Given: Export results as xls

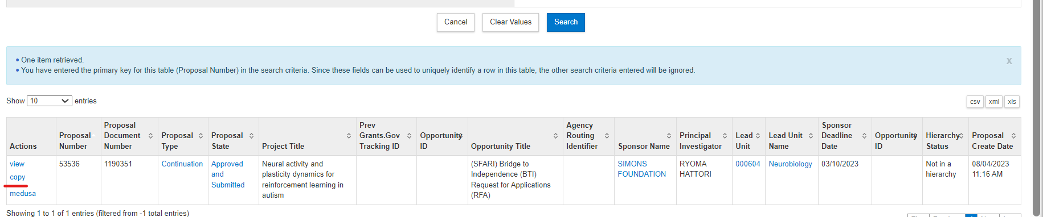Looking at the screenshot, I should coord(1012,102).
